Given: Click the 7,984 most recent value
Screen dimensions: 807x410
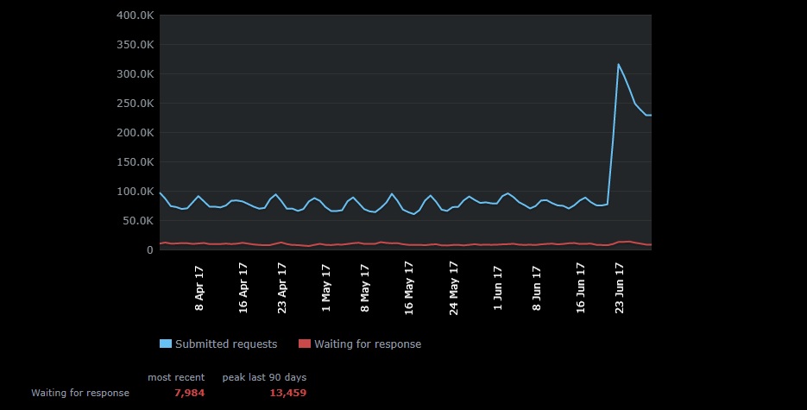Looking at the screenshot, I should coord(189,393).
